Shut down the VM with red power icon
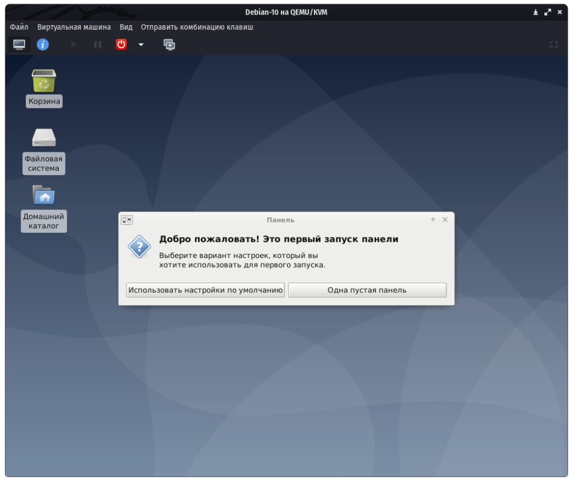Screen dimensions: 573x482 point(121,45)
